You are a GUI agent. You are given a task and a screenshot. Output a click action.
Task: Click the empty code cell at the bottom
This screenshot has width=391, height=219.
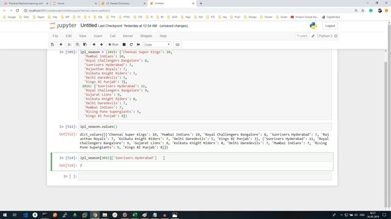tap(205, 176)
